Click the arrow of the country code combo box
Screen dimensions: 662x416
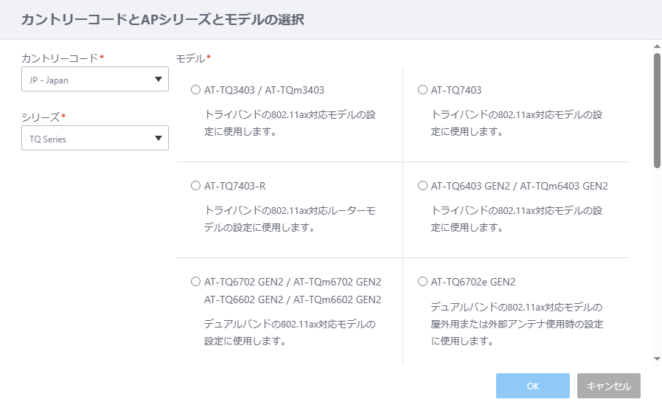tap(158, 79)
